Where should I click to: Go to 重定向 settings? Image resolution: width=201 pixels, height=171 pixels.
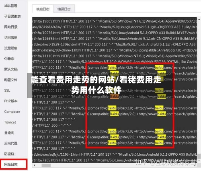click(x=9, y=133)
